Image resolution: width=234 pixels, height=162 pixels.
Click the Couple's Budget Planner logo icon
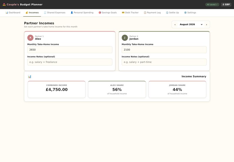[x=4, y=4]
